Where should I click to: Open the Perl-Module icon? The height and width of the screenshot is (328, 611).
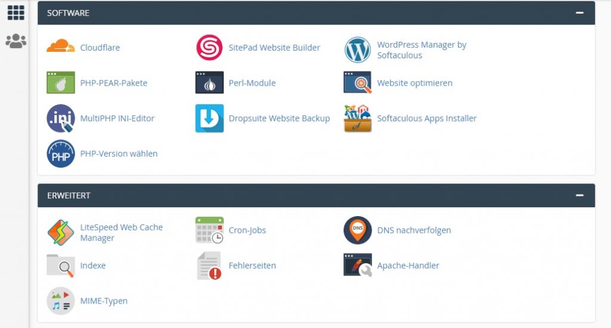[x=209, y=83]
